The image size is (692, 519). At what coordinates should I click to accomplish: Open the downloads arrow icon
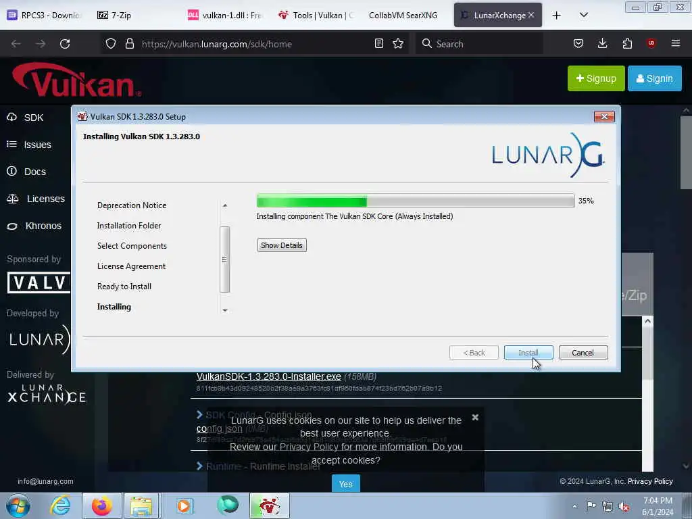[602, 44]
